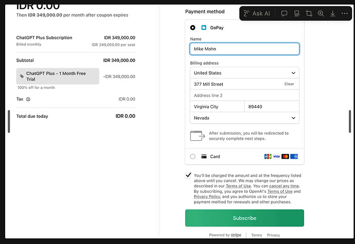Click the ChatGPT Plus Subscription label
Viewport: 355px width, 244px height.
click(x=44, y=37)
